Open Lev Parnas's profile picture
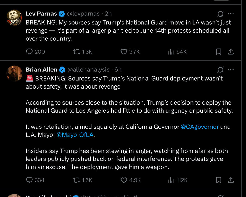Image resolution: width=246 pixels, height=197 pixels. (x=15, y=18)
